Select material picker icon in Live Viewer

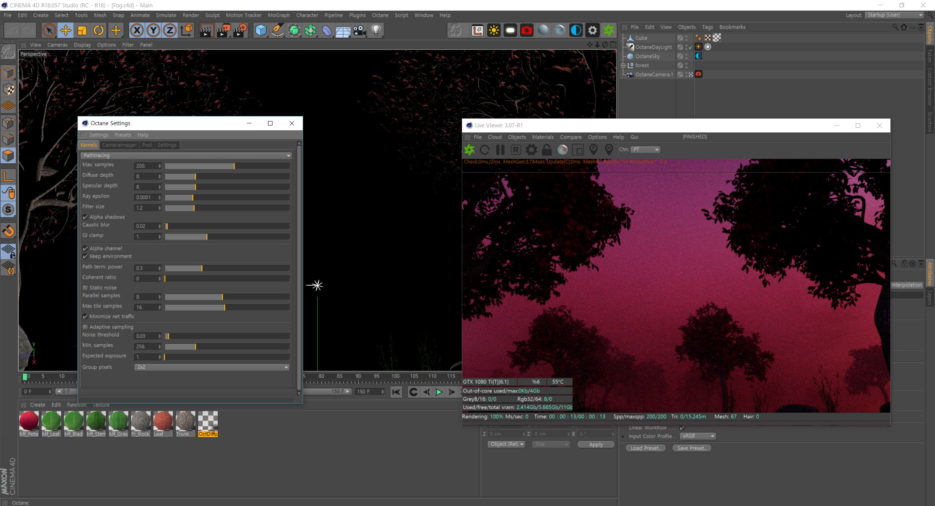pos(609,150)
